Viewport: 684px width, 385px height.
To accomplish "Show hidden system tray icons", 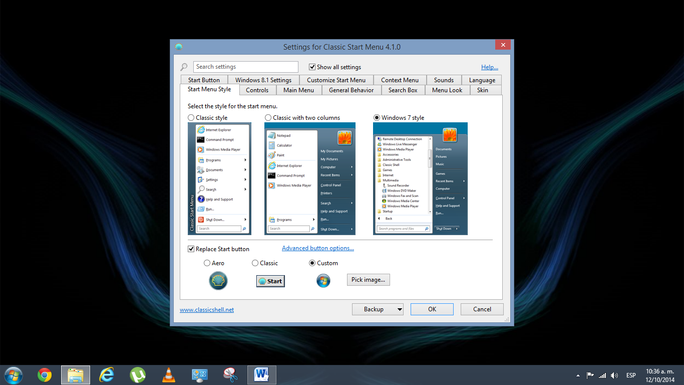I will [578, 375].
